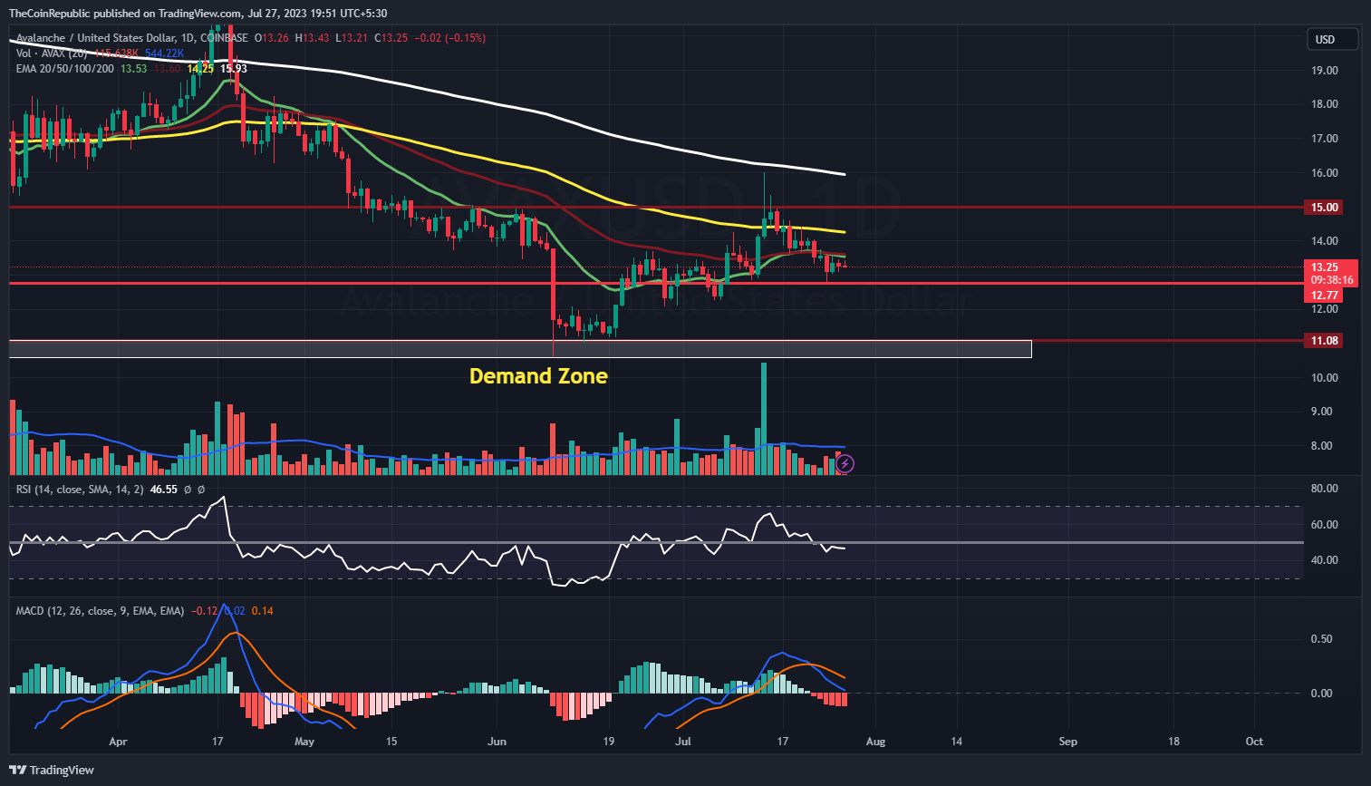Click the 12.77 price line label

pyautogui.click(x=1325, y=295)
